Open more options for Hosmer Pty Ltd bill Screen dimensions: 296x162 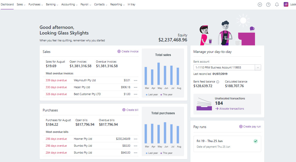(136, 139)
